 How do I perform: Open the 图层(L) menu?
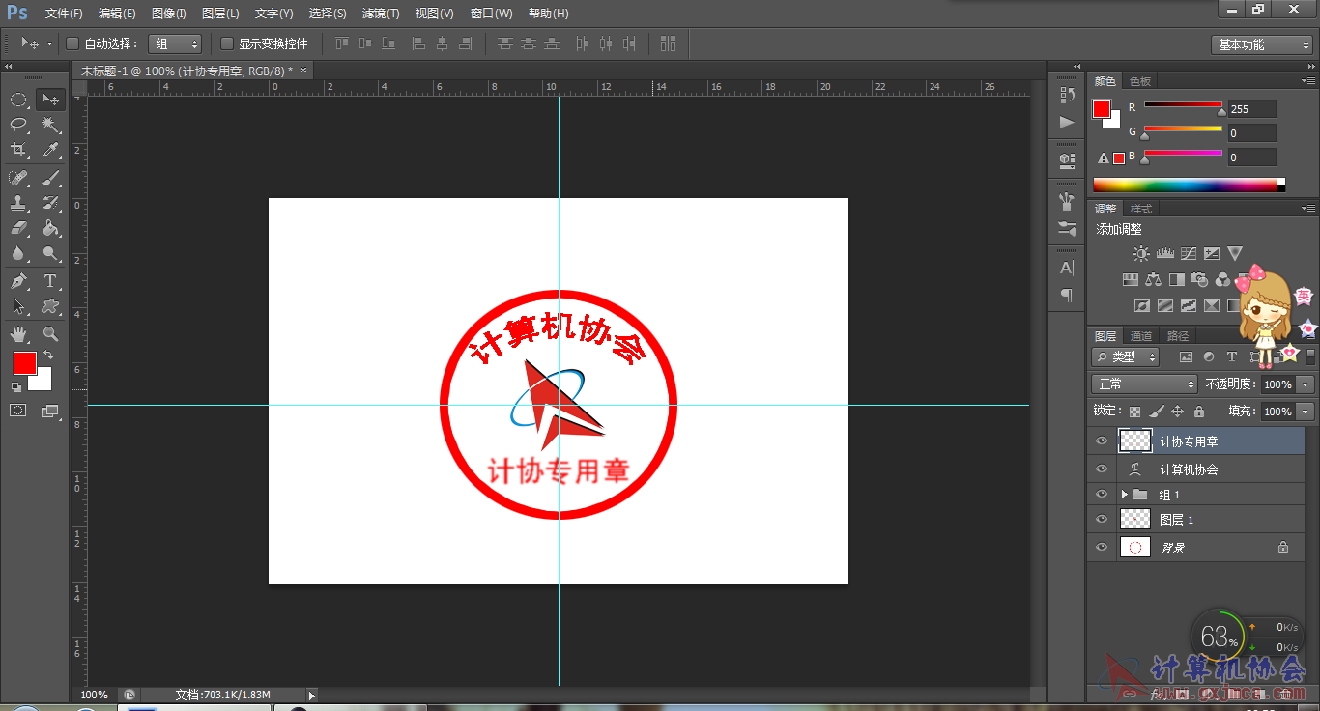[x=220, y=14]
